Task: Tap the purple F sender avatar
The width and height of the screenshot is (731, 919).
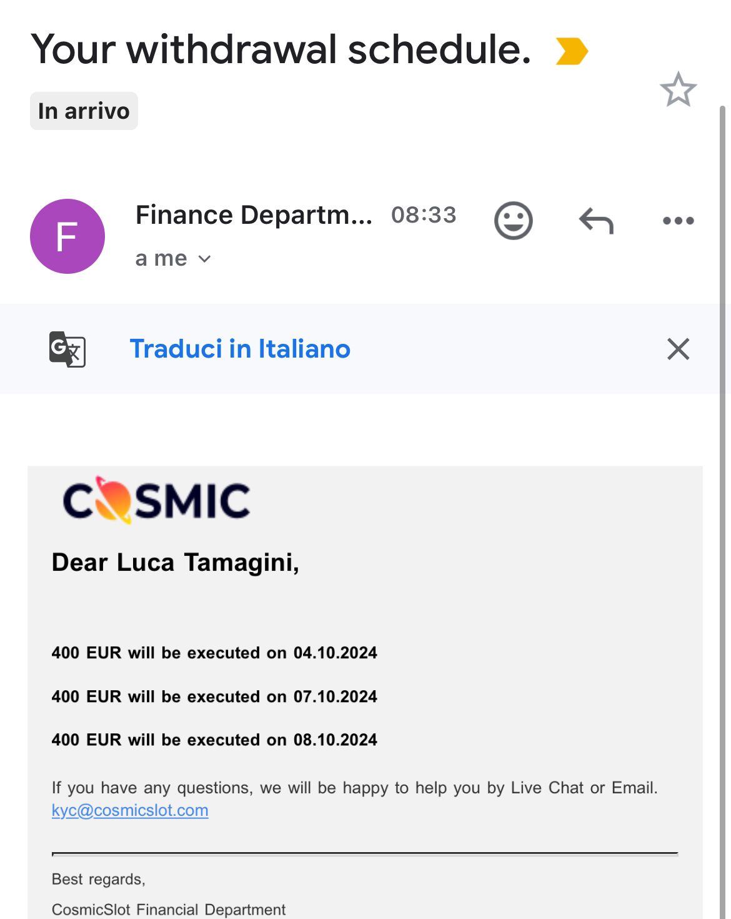Action: coord(67,236)
